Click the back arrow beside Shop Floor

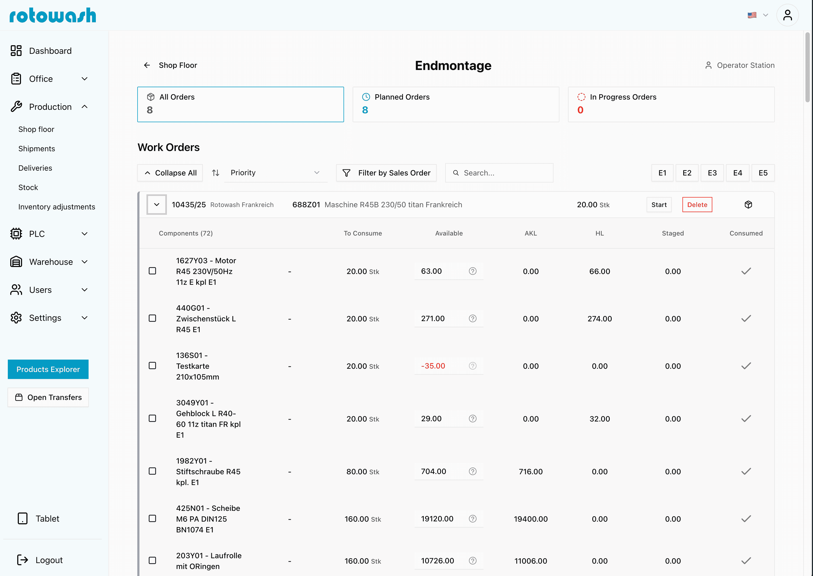pyautogui.click(x=147, y=65)
